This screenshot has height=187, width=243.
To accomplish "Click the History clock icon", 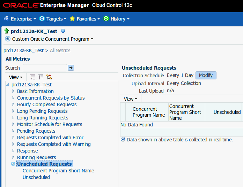I will (x=106, y=18).
